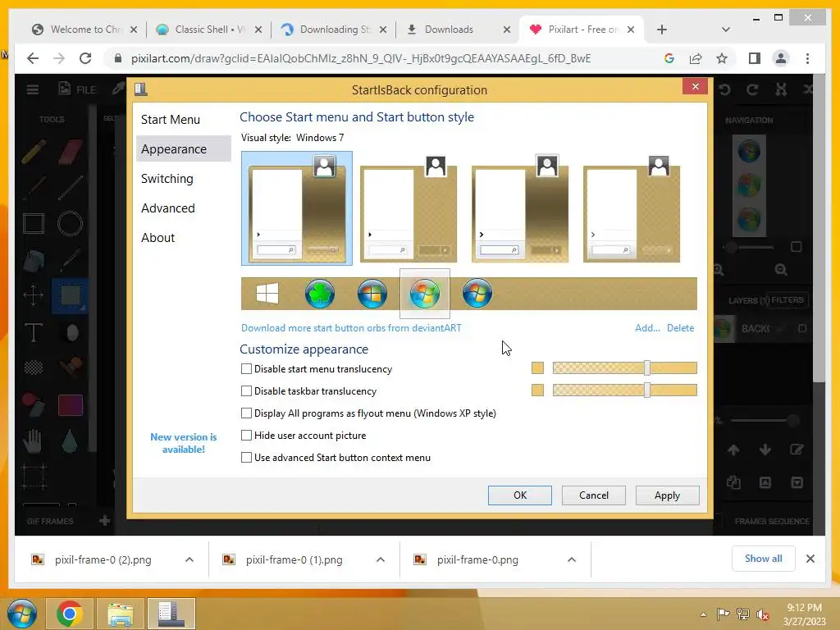Image resolution: width=840 pixels, height=630 pixels.
Task: Enable Disable start menu translucency checkbox
Action: click(x=246, y=368)
